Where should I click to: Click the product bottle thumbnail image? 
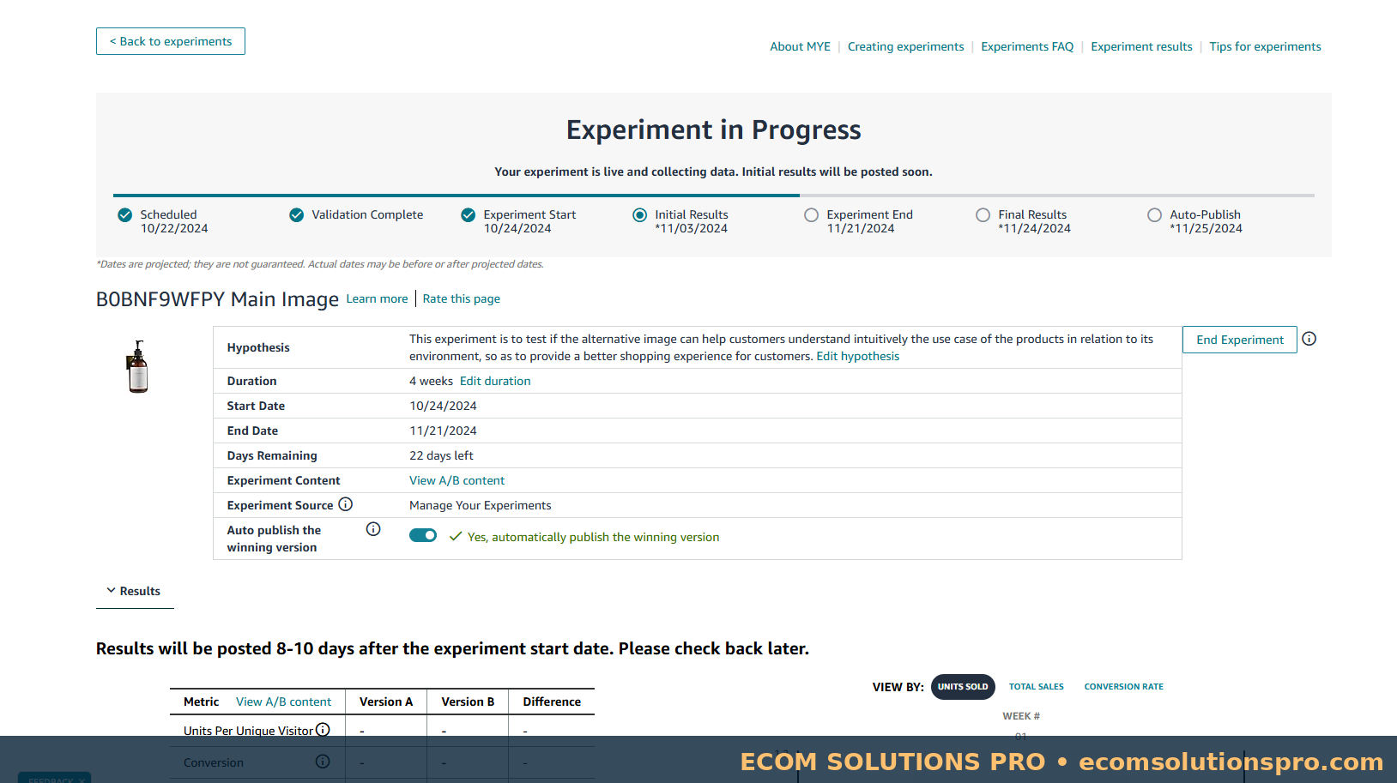pyautogui.click(x=138, y=366)
